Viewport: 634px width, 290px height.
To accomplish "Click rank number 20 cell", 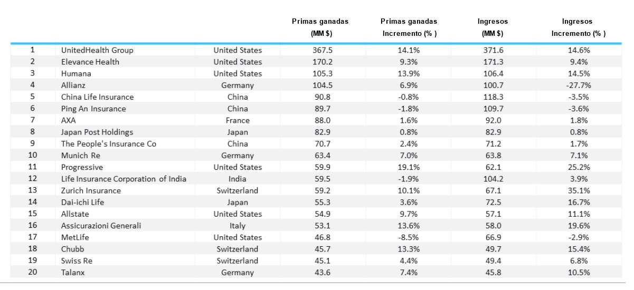I will (x=32, y=272).
